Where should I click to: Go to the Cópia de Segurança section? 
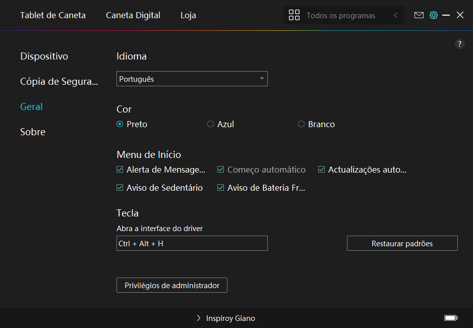(59, 81)
